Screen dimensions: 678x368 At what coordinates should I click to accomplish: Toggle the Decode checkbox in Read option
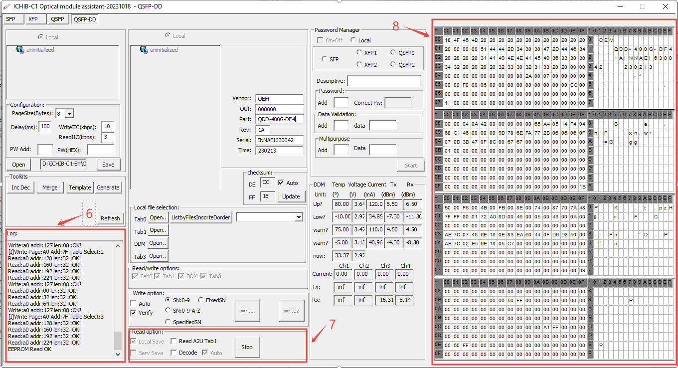coord(173,353)
